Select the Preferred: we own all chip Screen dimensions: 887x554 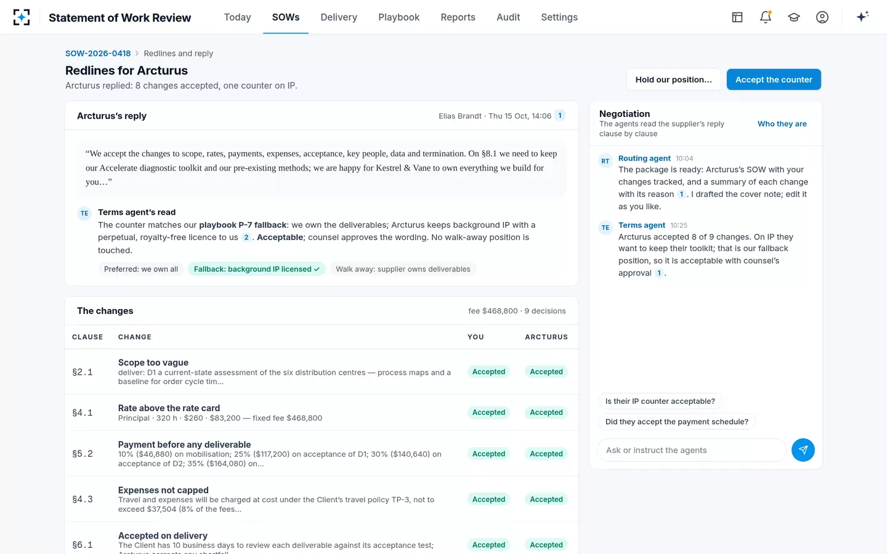tap(141, 269)
